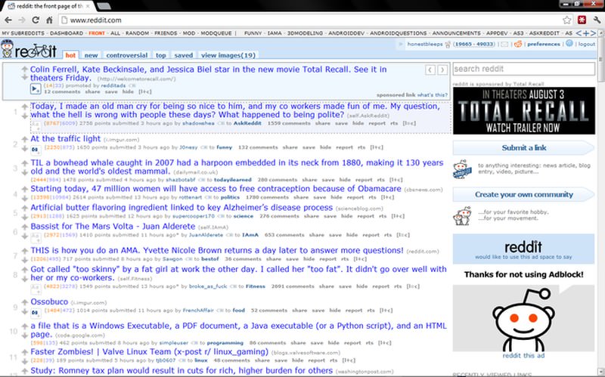Expand the 'too skinny' Fitness self-text expando
Image resolution: width=605 pixels, height=377 pixels.
coord(36,288)
